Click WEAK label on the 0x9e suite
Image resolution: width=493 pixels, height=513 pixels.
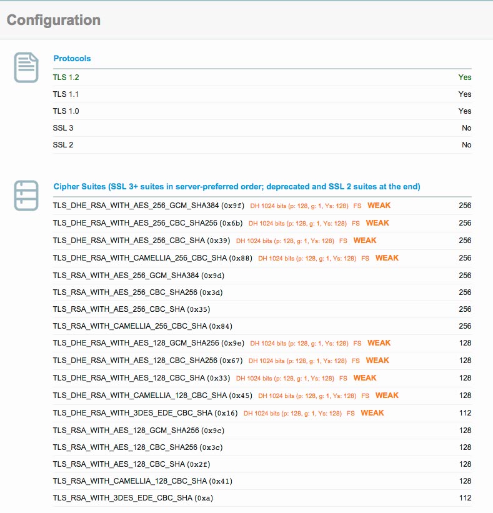click(x=379, y=343)
